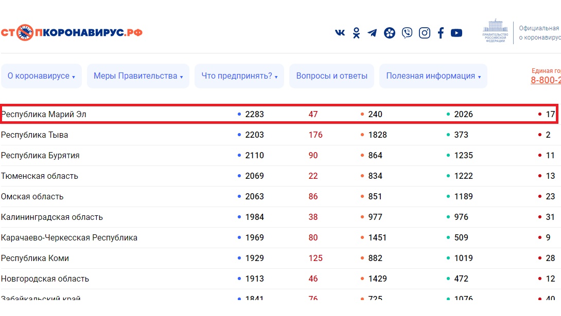The width and height of the screenshot is (561, 316).
Task: Click the YouTube icon
Action: click(457, 33)
